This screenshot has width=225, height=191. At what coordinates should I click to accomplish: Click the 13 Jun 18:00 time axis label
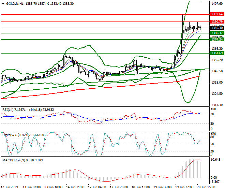pyautogui.click(x=54, y=187)
